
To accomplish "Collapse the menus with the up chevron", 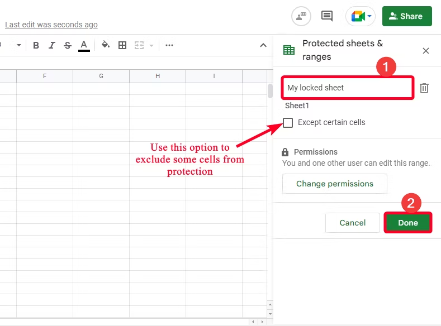I will coord(263,45).
